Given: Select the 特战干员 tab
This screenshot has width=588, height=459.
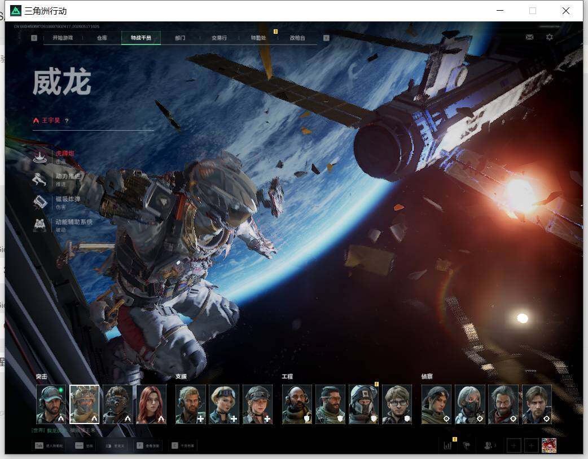Looking at the screenshot, I should coord(141,38).
